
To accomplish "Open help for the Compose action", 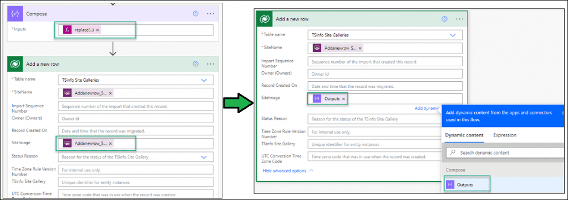I will (x=196, y=13).
